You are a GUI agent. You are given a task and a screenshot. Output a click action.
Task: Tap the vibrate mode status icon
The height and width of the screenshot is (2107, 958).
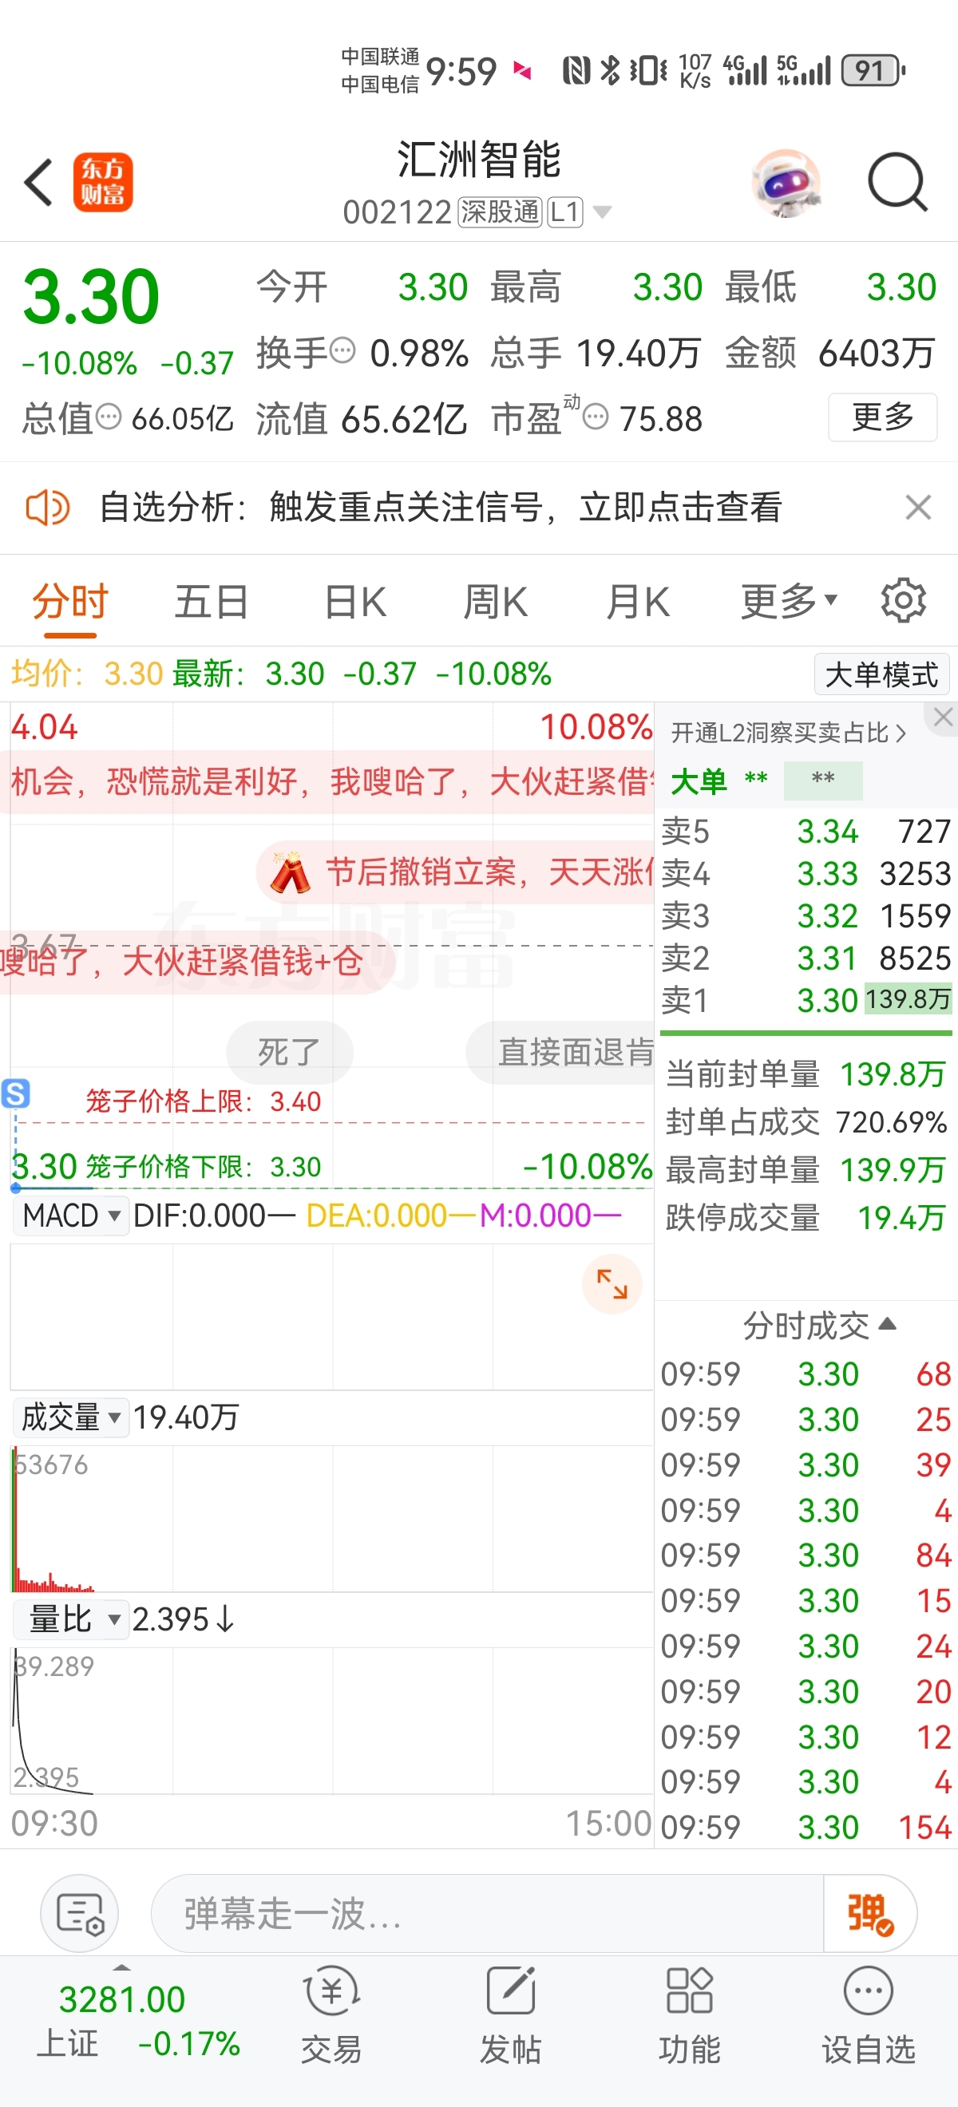(649, 70)
